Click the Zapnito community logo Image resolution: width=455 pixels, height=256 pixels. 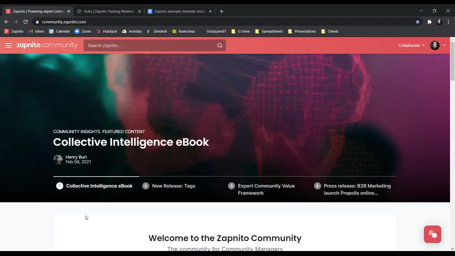click(x=47, y=45)
